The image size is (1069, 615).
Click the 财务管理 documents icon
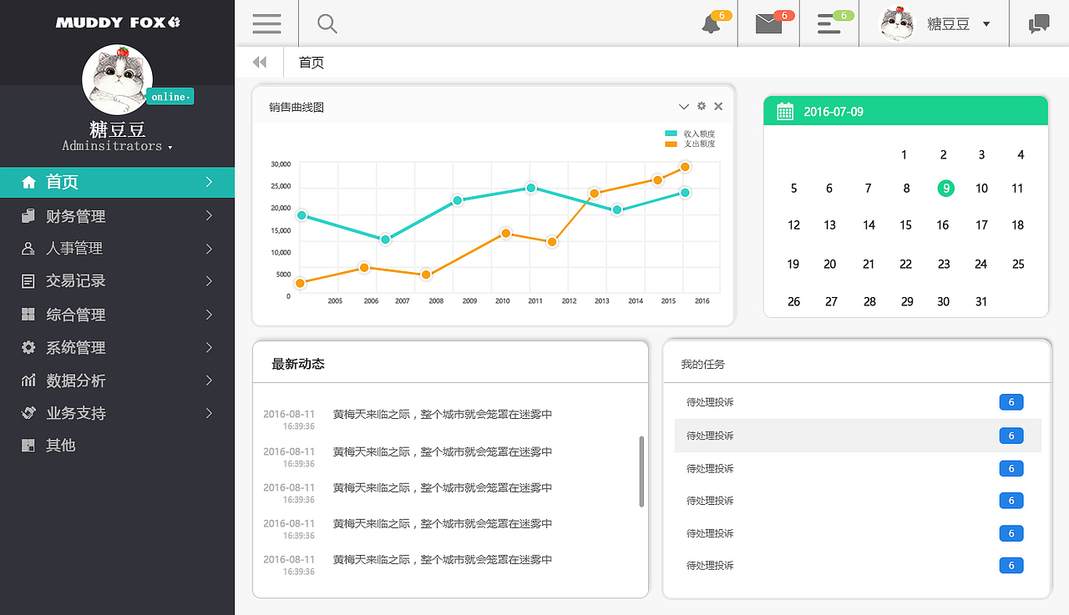(28, 216)
